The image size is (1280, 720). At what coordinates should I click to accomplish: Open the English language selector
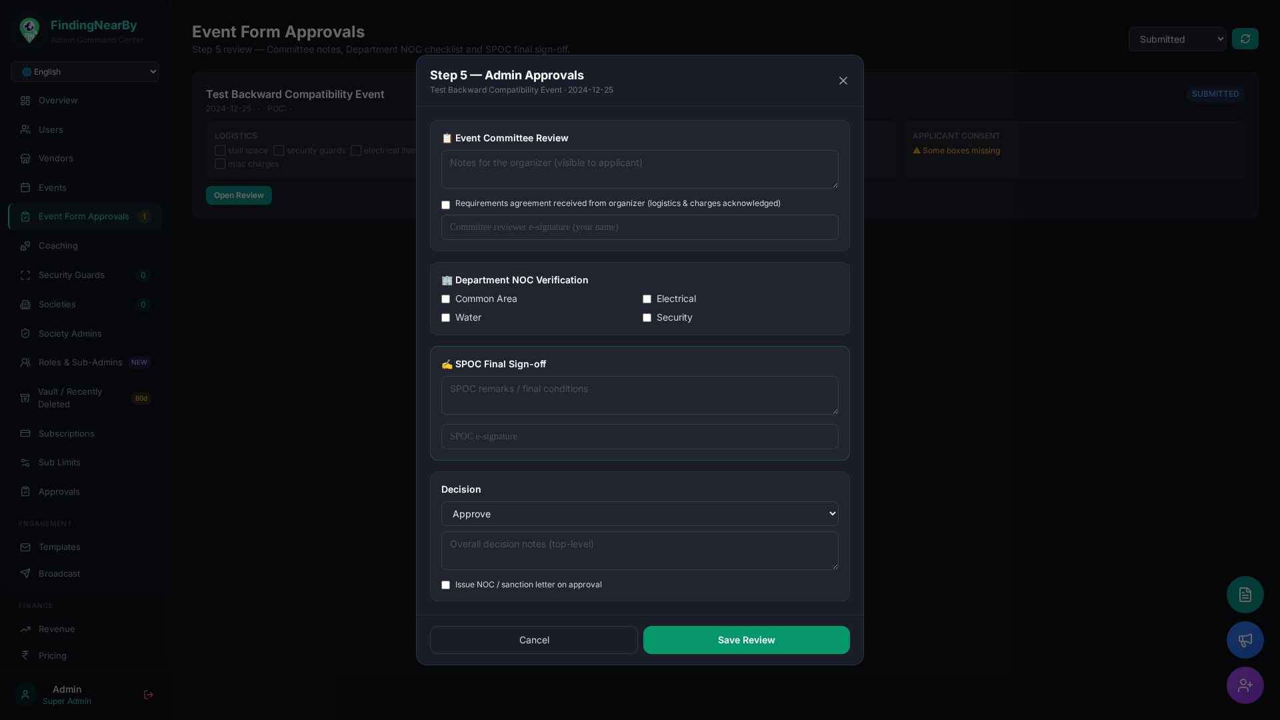[85, 71]
